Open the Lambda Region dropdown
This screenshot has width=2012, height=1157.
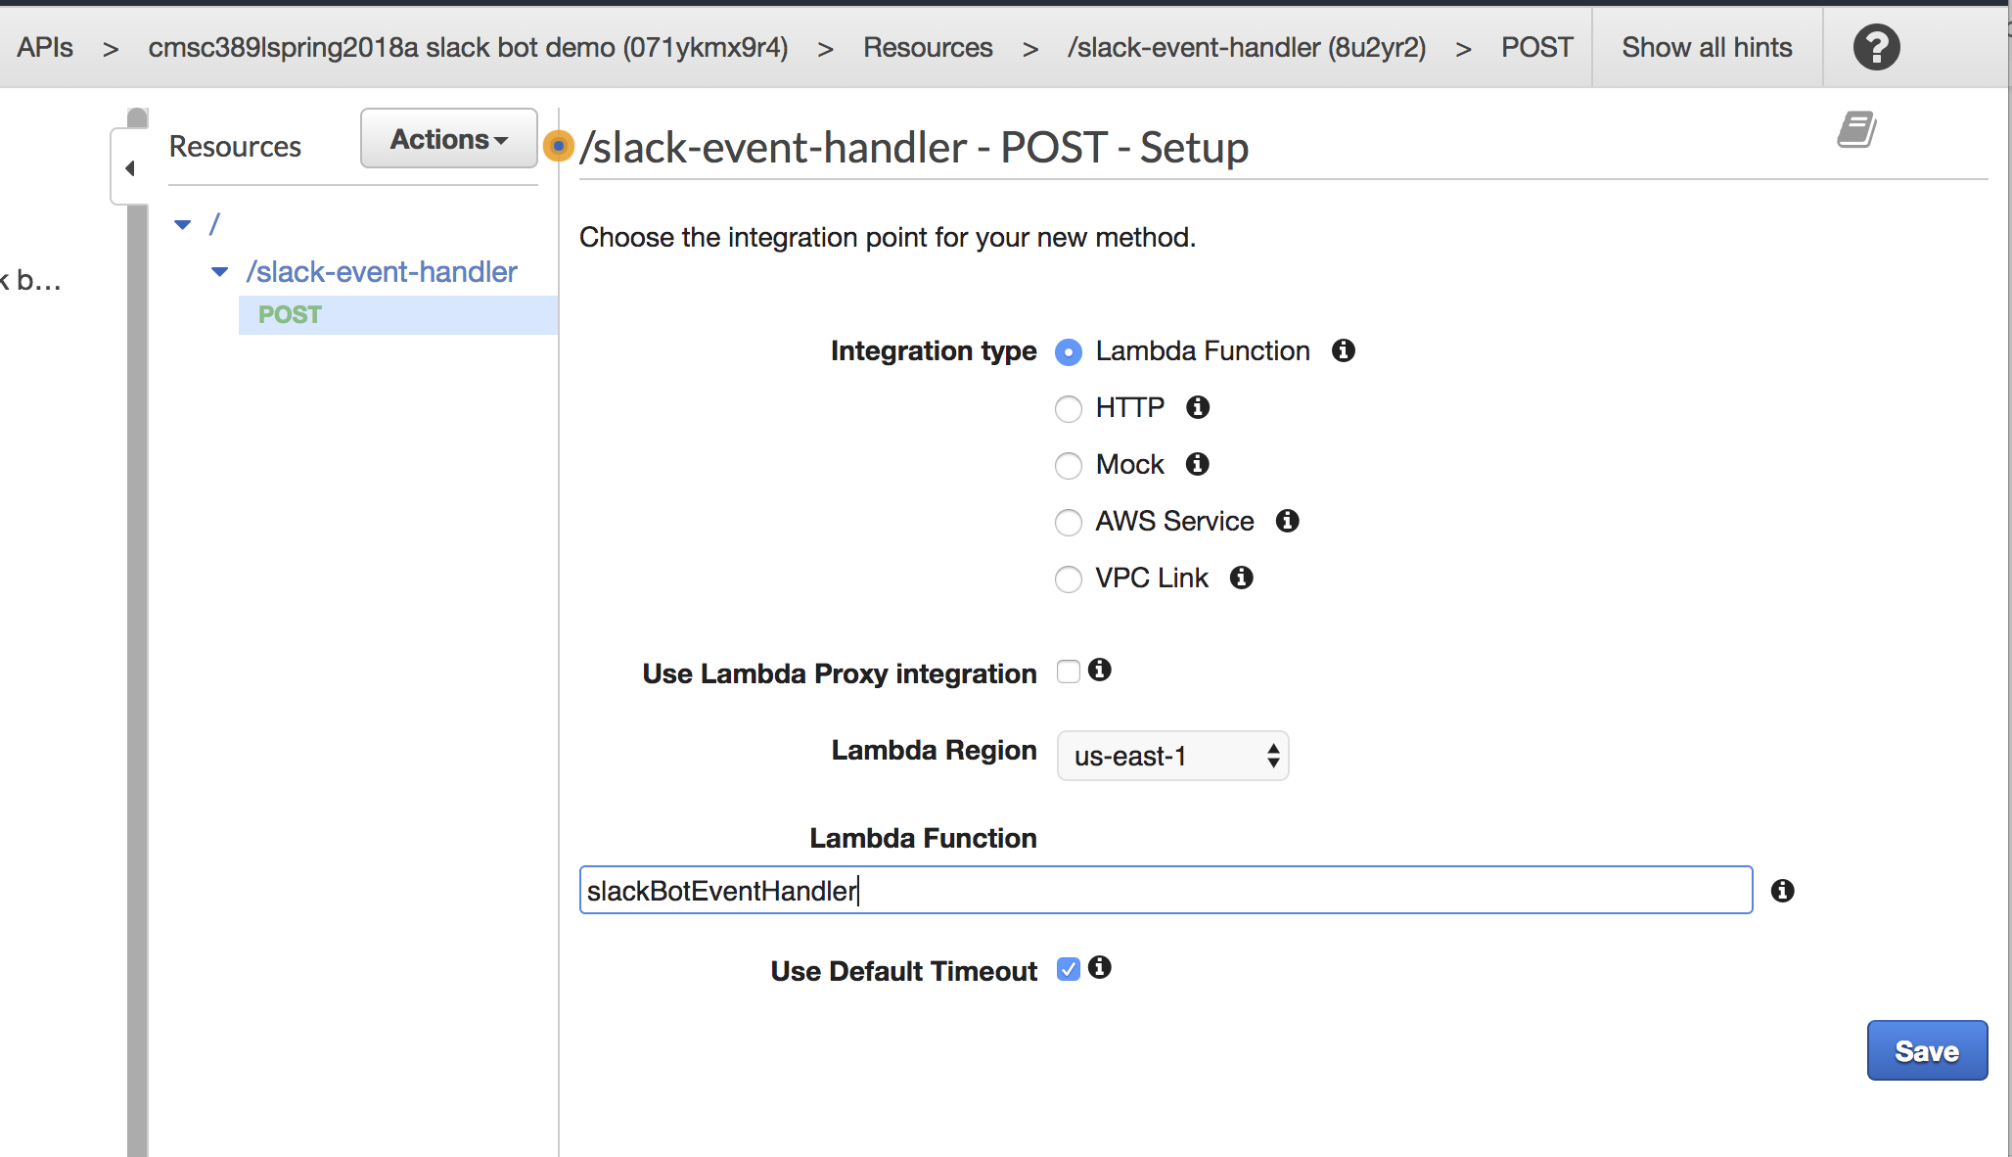tap(1172, 756)
